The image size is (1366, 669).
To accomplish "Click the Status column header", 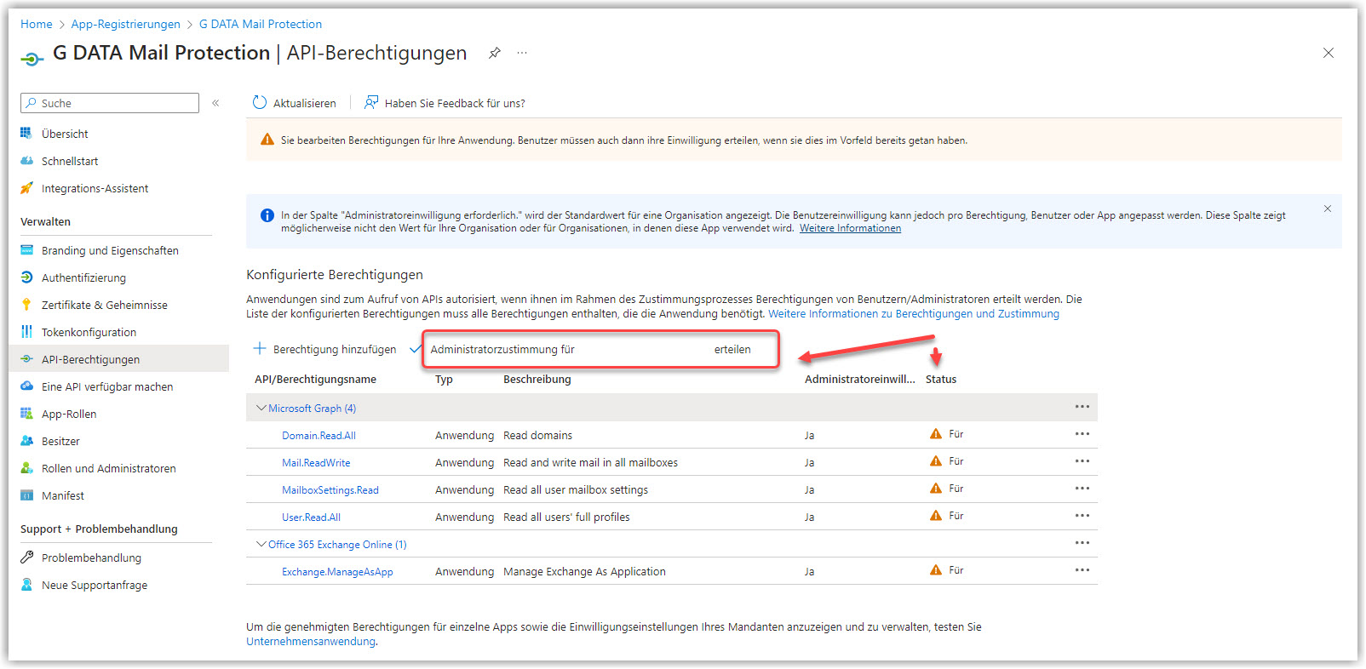I will point(941,380).
